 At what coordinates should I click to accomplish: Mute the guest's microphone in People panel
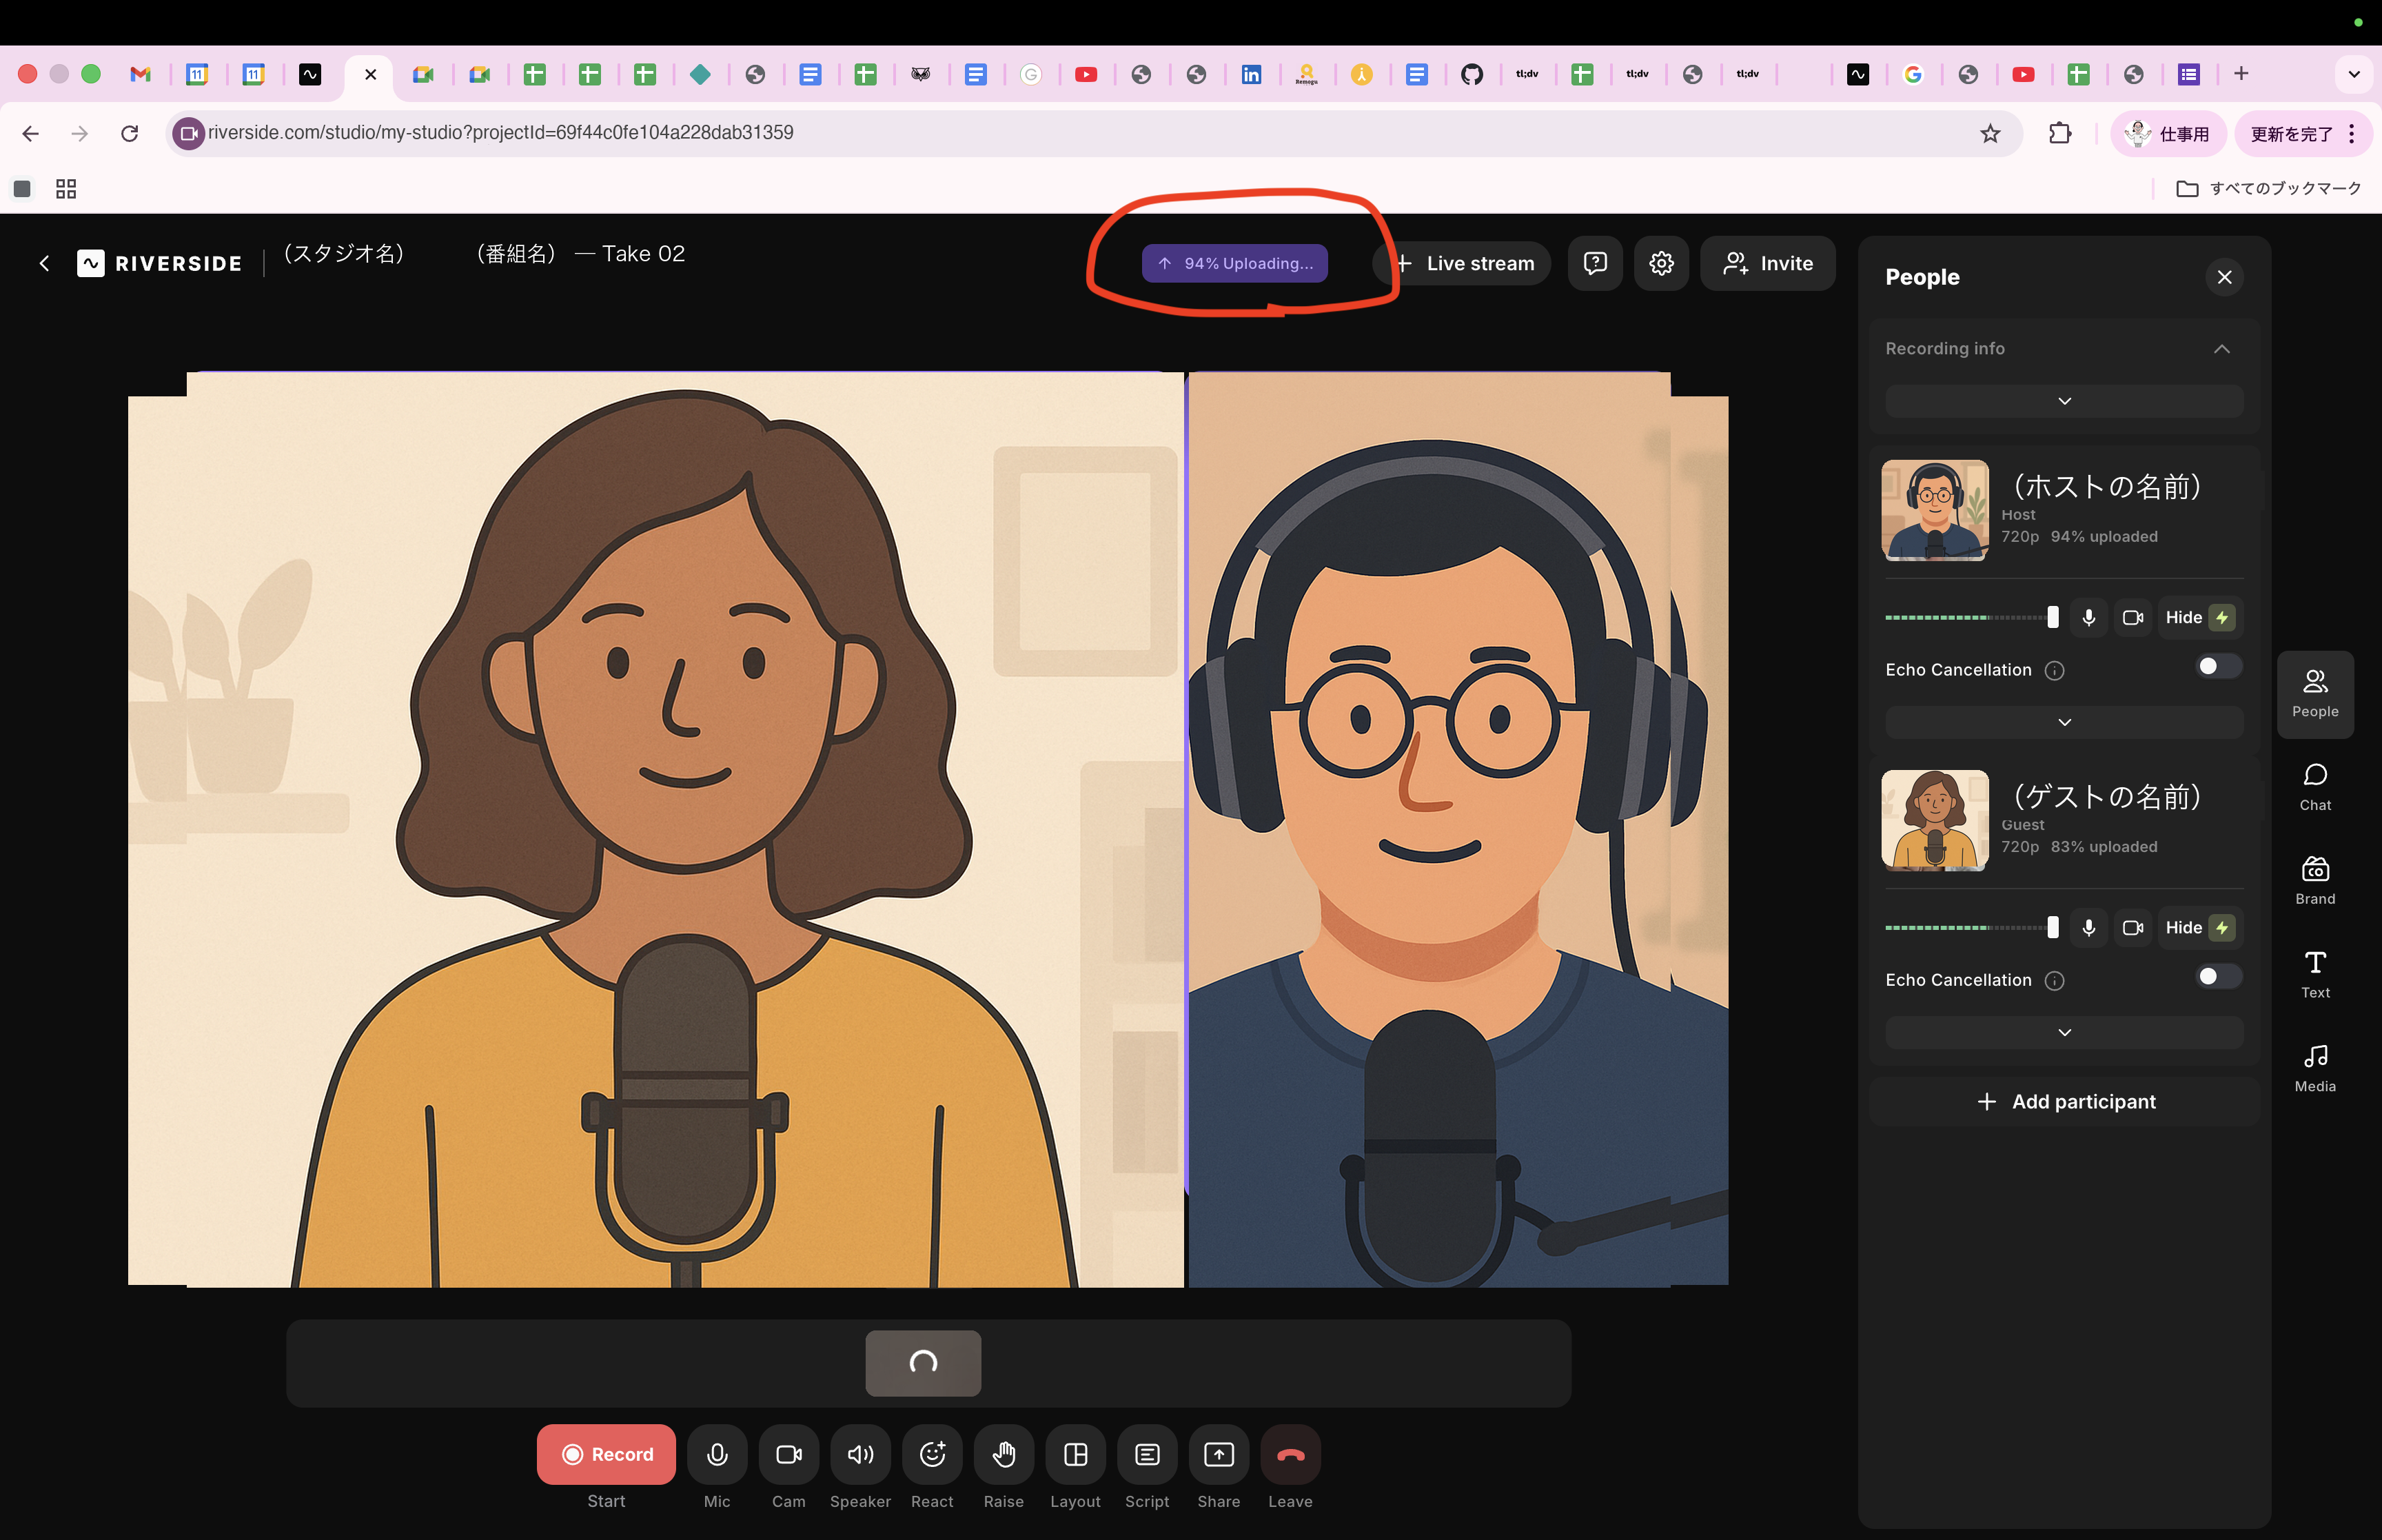(x=2088, y=927)
